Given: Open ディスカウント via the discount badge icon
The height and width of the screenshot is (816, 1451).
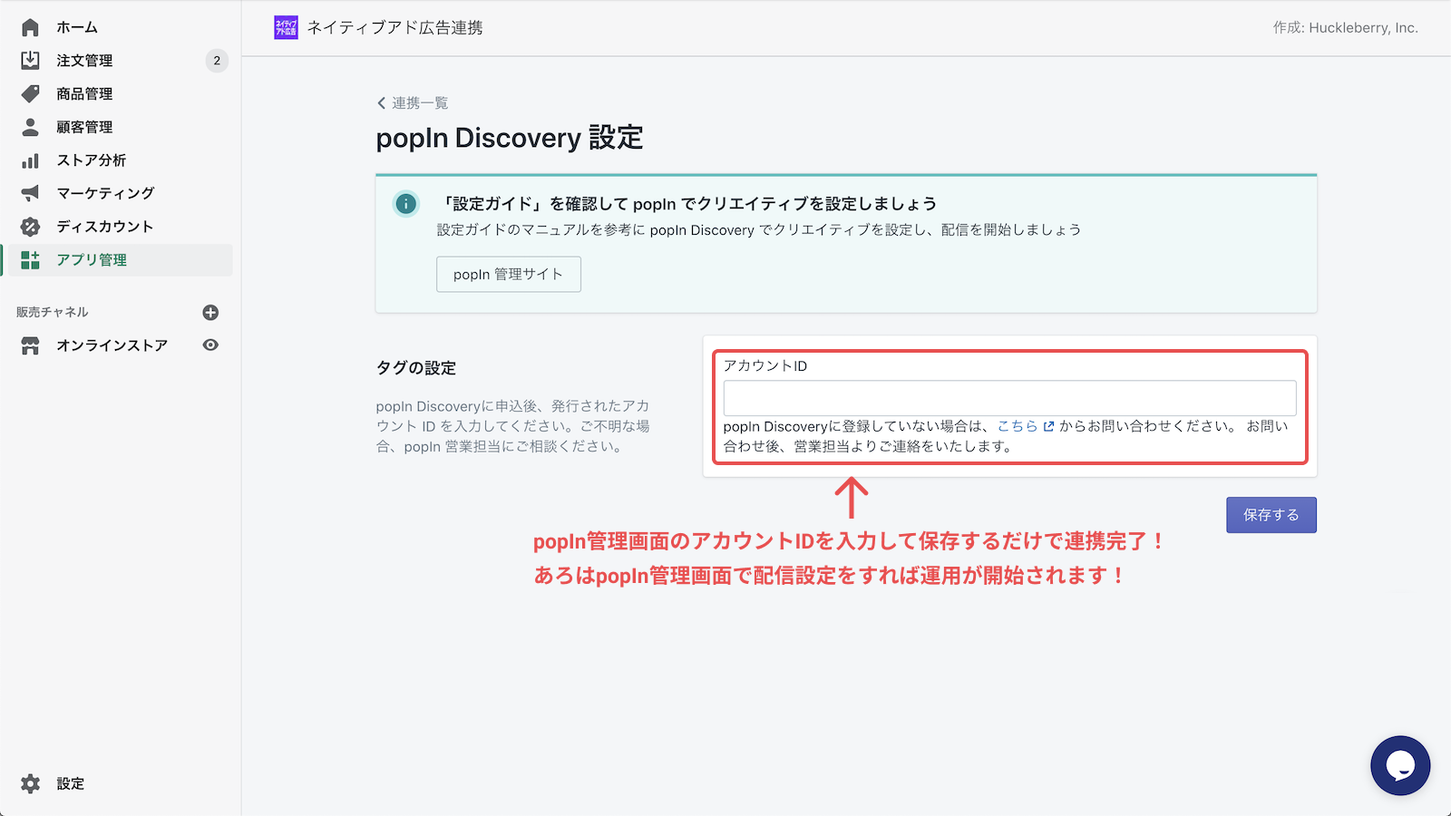Looking at the screenshot, I should 32,227.
